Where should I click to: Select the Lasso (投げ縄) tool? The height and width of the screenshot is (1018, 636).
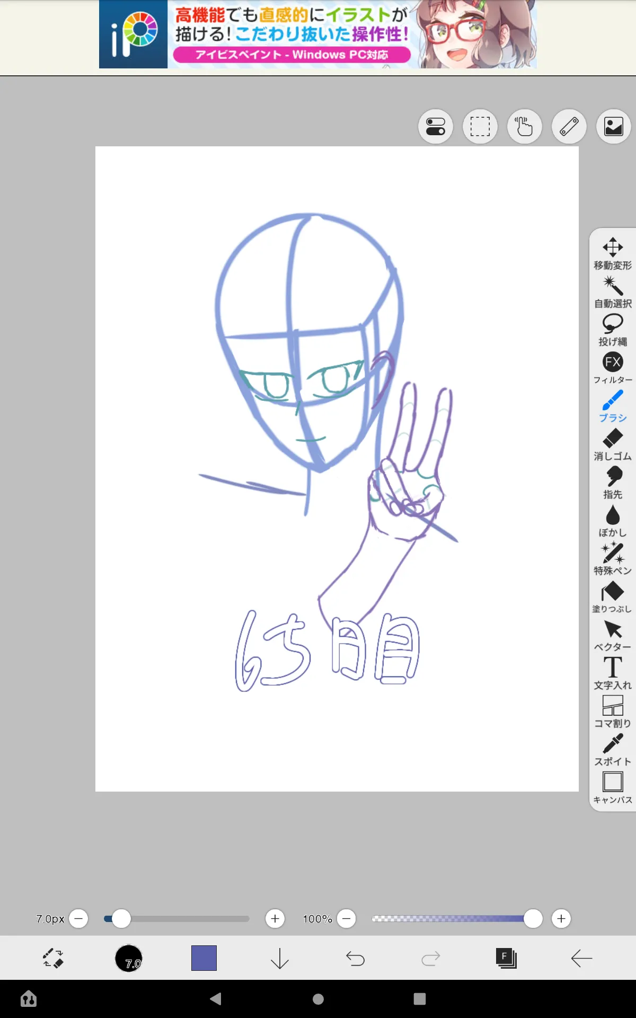pyautogui.click(x=613, y=330)
